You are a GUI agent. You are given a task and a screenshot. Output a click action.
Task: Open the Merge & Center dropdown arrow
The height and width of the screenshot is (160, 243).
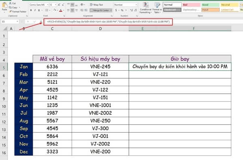tap(111, 11)
